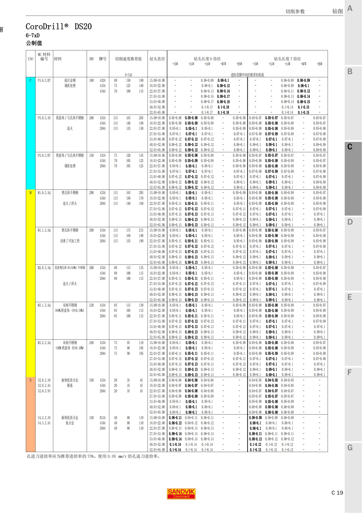Select material code P5.0.Z.HT

(44, 155)
